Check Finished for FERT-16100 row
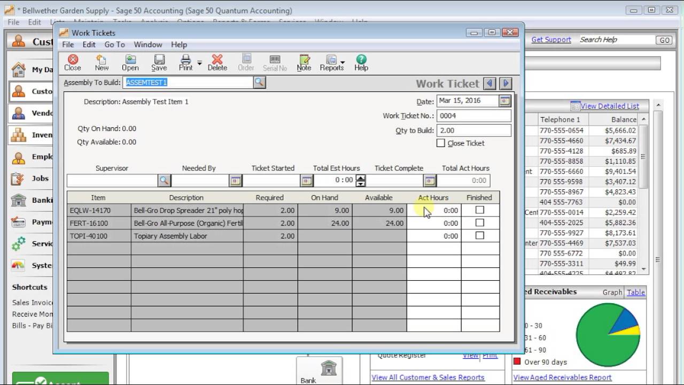Image resolution: width=684 pixels, height=385 pixels. tap(480, 223)
